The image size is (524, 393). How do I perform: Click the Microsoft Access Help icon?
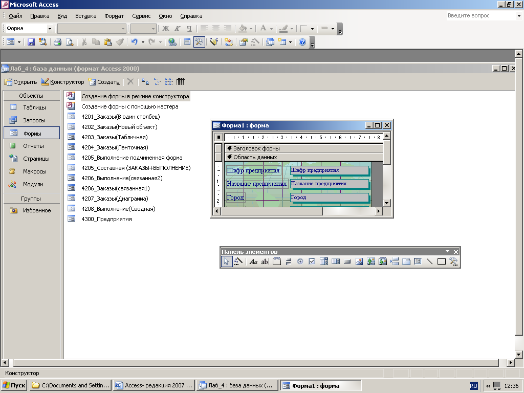pos(302,42)
